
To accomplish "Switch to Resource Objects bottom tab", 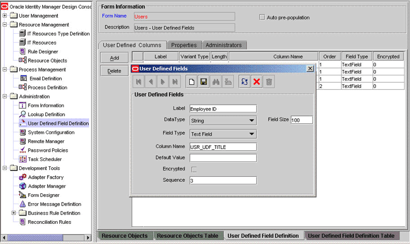I will tap(125, 236).
